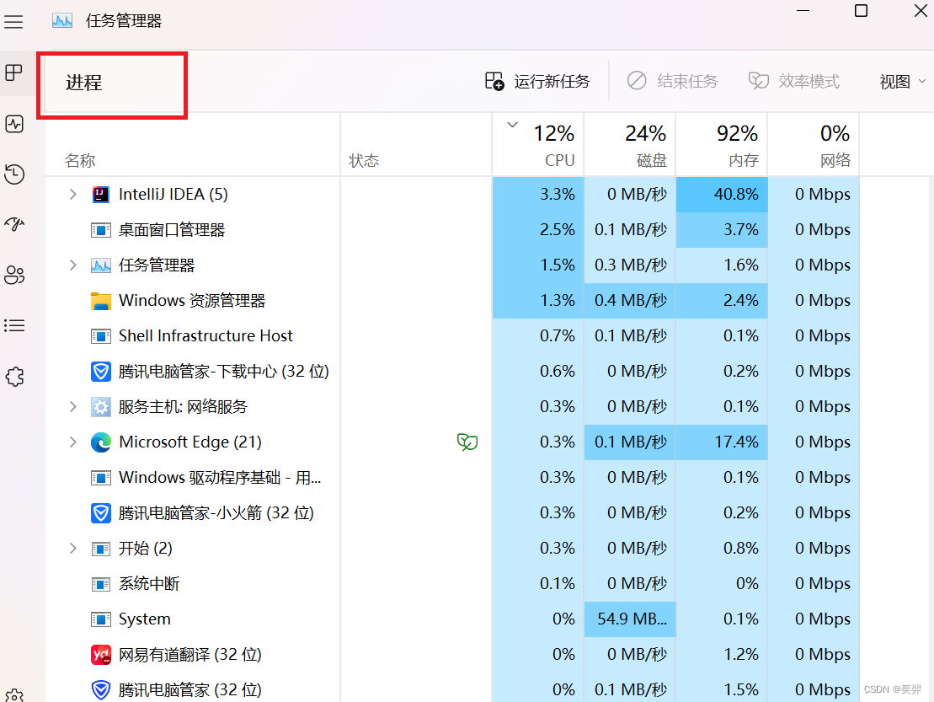Open the Details sidebar icon
Image resolution: width=934 pixels, height=702 pixels.
coord(13,325)
